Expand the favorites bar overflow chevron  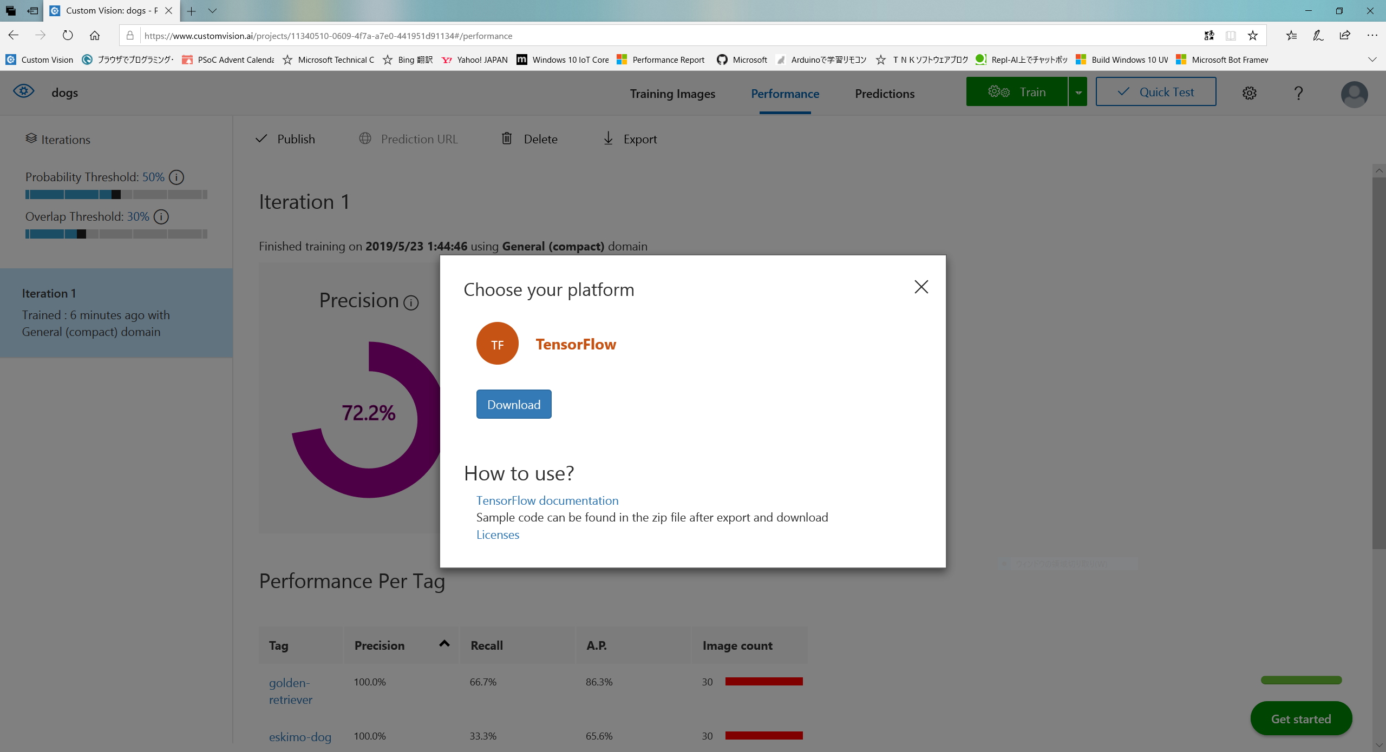tap(1371, 60)
